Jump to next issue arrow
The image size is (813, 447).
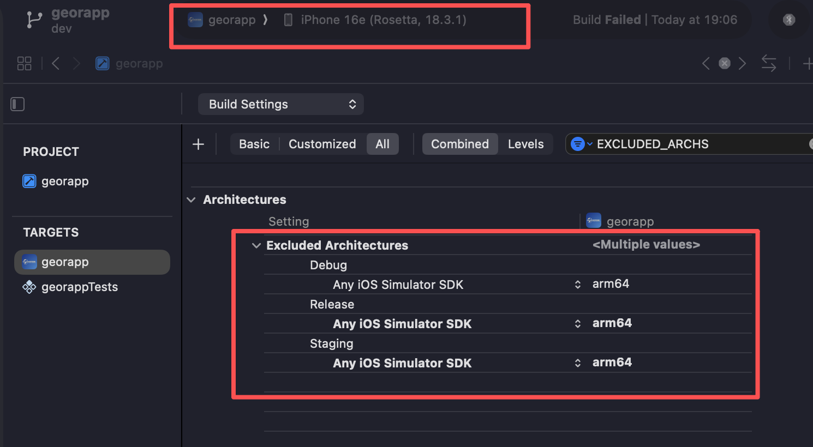click(x=742, y=64)
